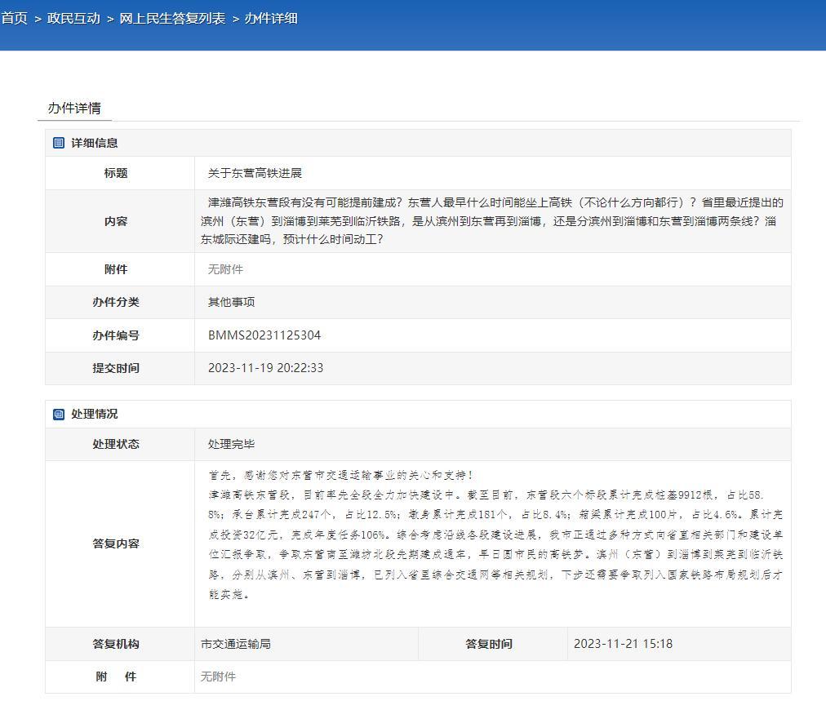Click the 办件编号 row label
826x701 pixels.
(x=116, y=335)
